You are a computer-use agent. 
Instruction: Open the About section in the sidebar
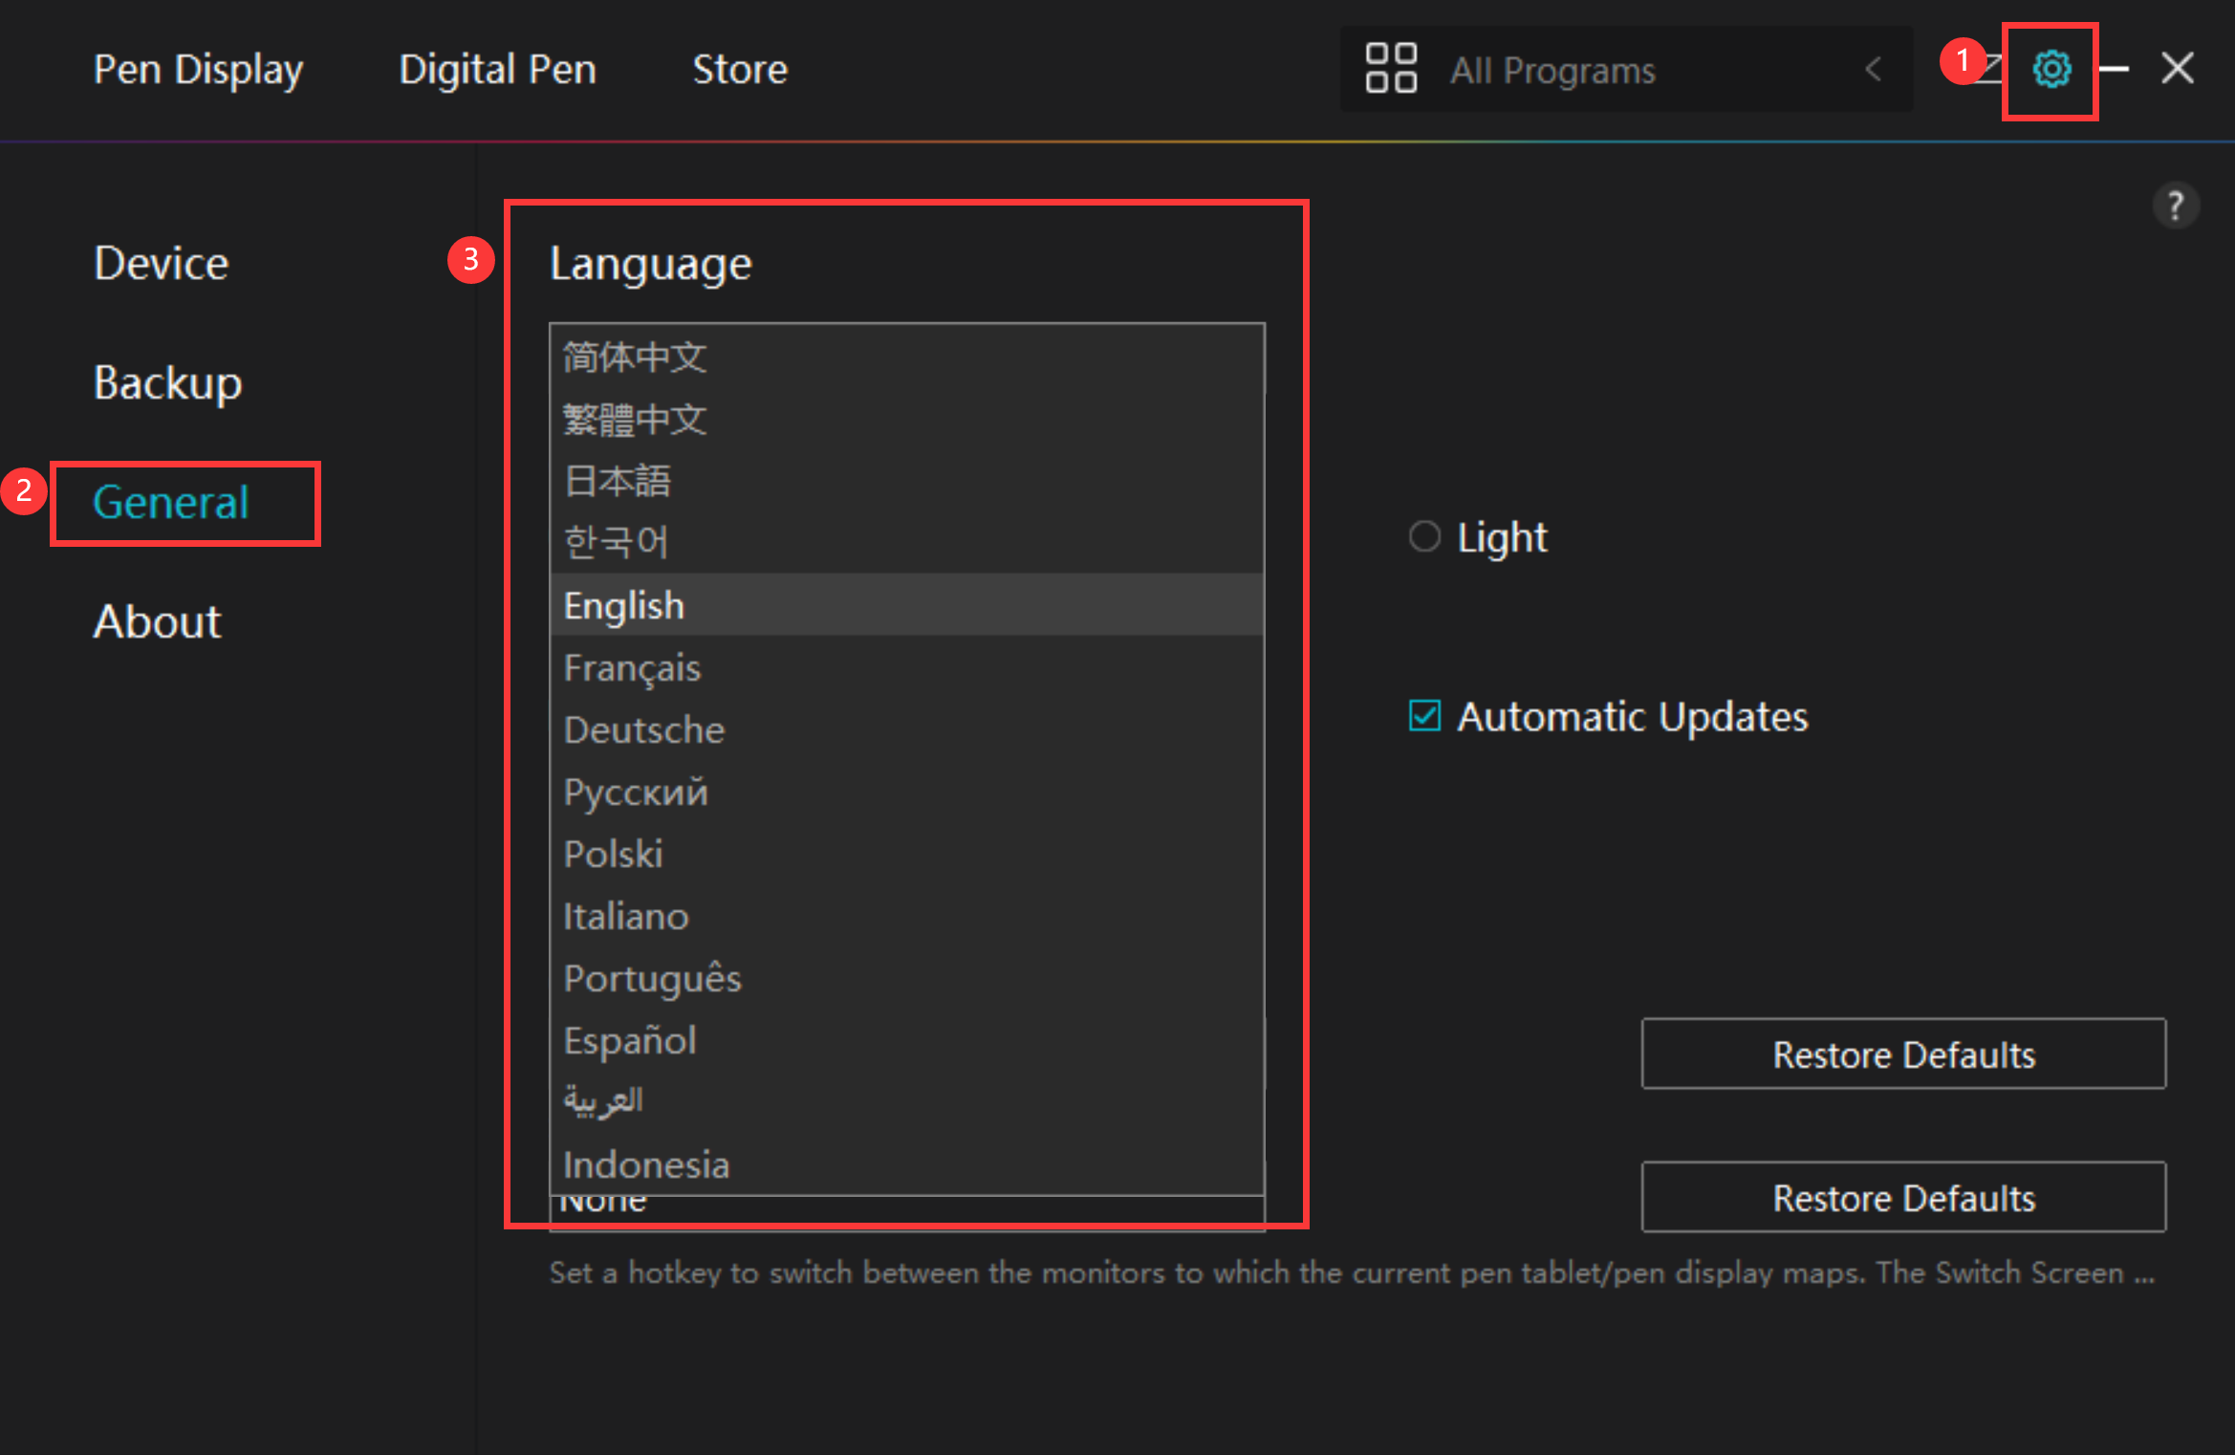157,621
